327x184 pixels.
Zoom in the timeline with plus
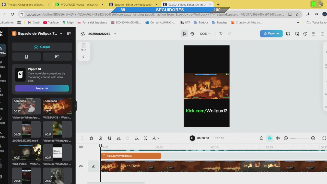pyautogui.click(x=313, y=138)
